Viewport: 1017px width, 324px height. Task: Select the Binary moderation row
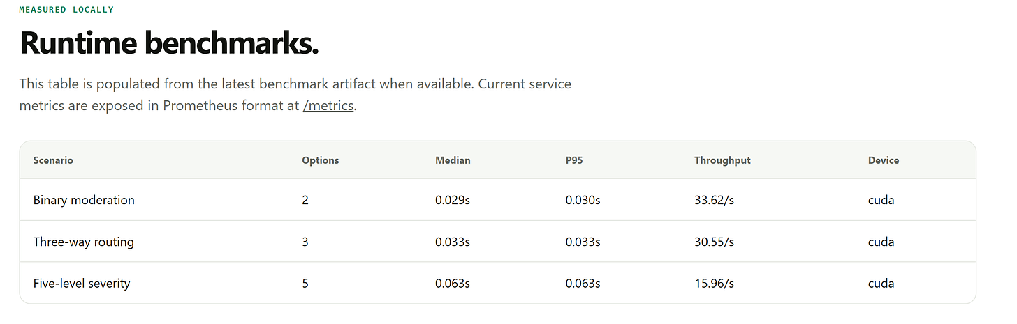coord(497,200)
